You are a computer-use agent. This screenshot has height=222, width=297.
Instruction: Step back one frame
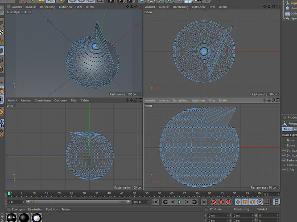click(173, 202)
